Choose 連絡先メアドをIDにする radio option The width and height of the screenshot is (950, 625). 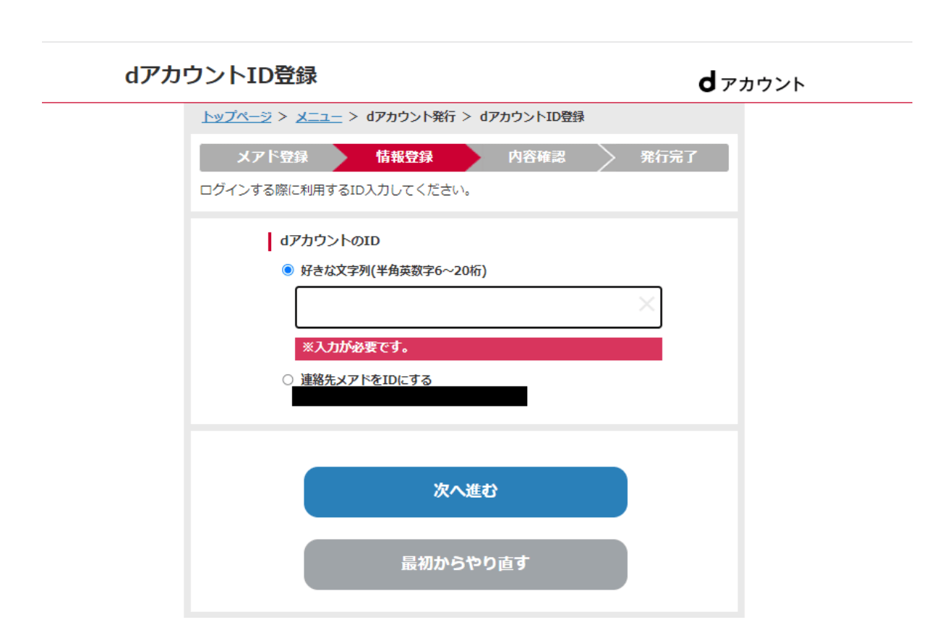coord(288,380)
